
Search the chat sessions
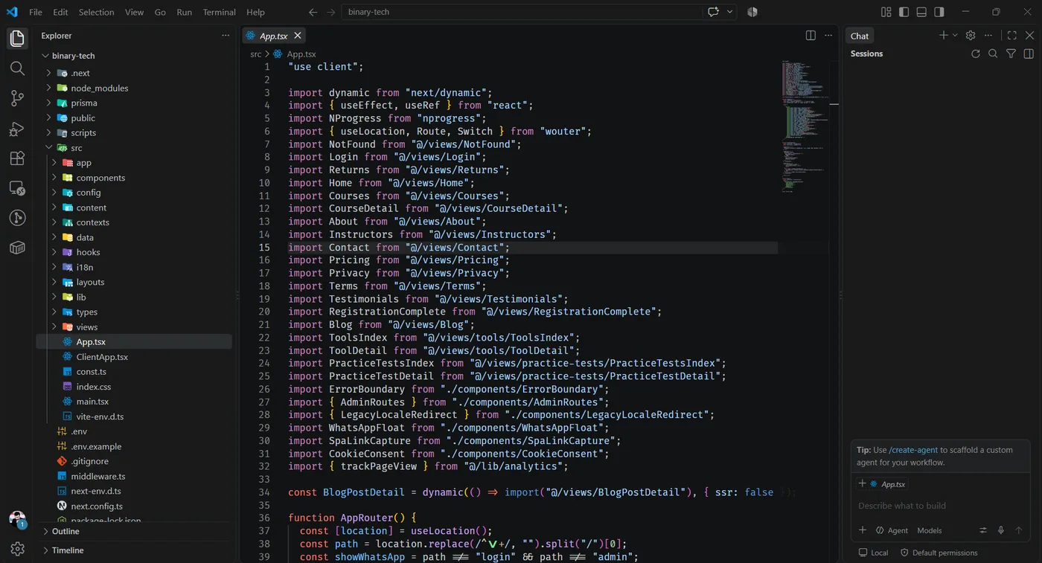(993, 54)
